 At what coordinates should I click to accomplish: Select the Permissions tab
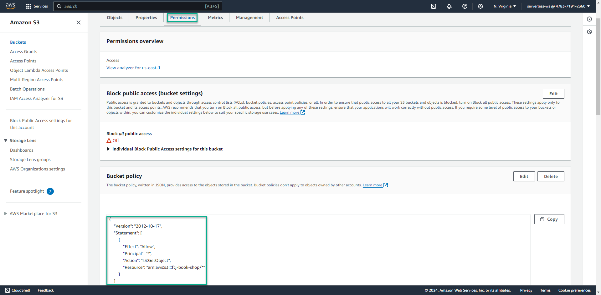pyautogui.click(x=182, y=17)
